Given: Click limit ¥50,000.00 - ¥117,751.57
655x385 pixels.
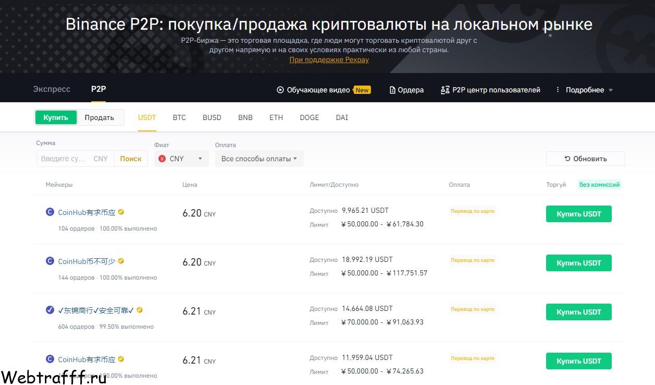Looking at the screenshot, I should pyautogui.click(x=384, y=273).
